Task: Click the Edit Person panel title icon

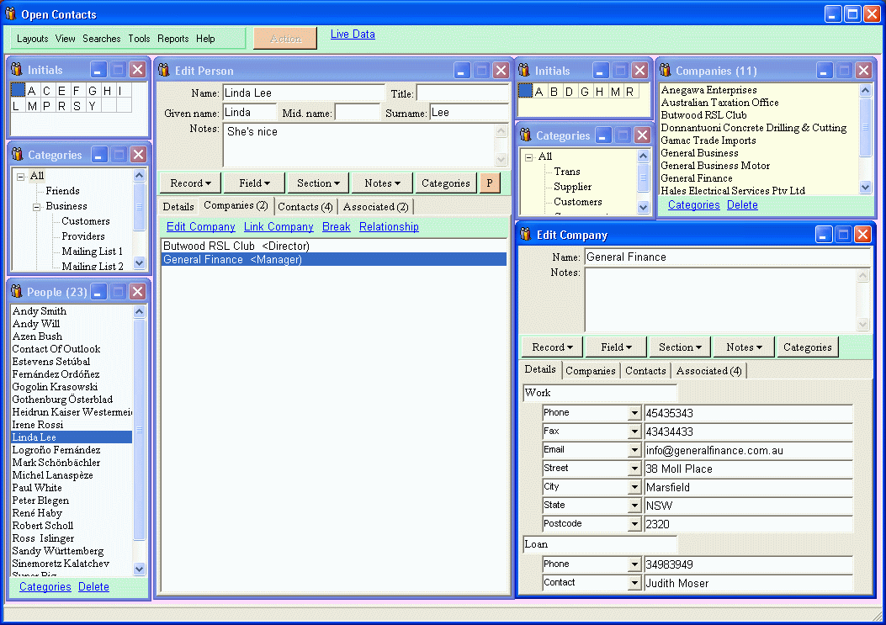Action: tap(164, 71)
